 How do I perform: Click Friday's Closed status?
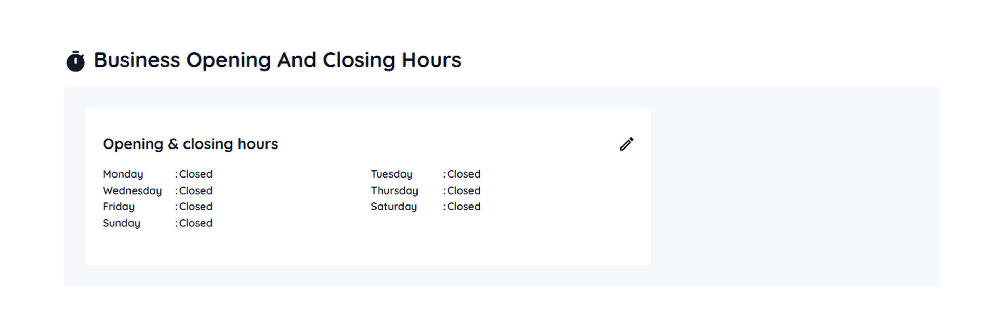coord(195,206)
